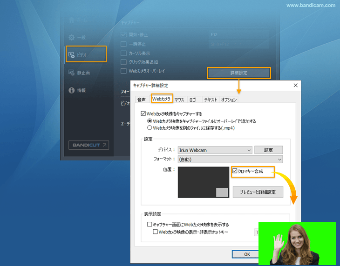Open the フォーマット (自動) dropdown

[230, 160]
